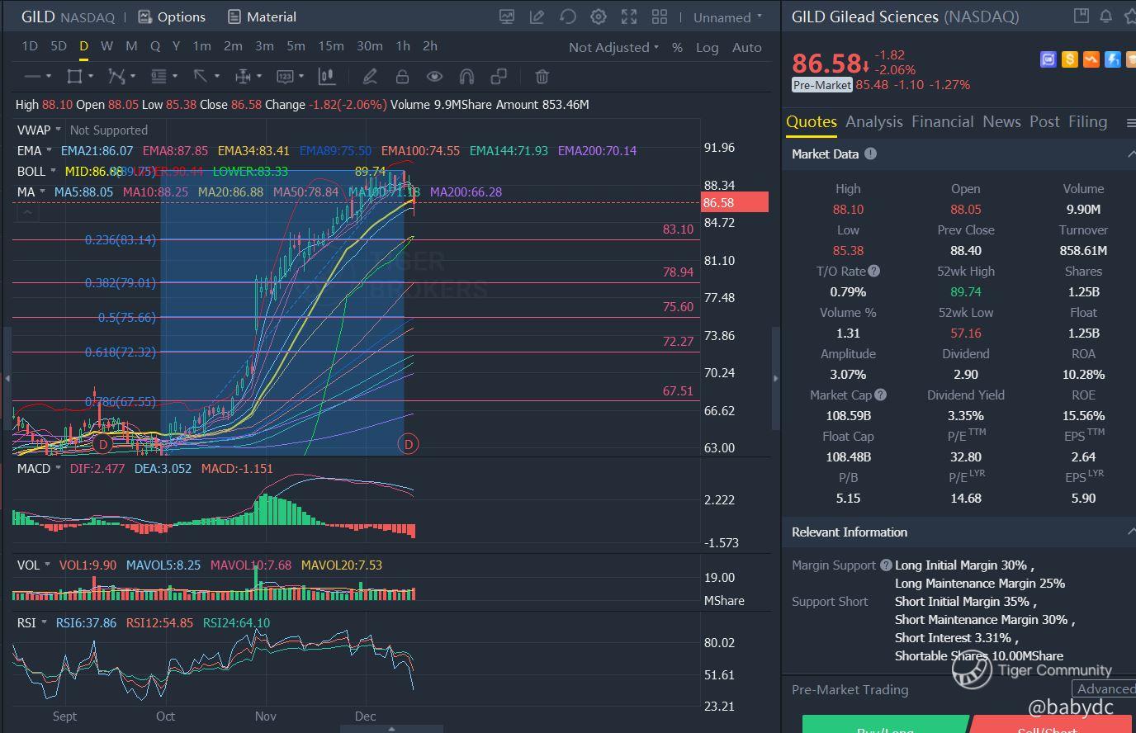
Task: Click the Margin Support help icon
Action: pos(886,565)
